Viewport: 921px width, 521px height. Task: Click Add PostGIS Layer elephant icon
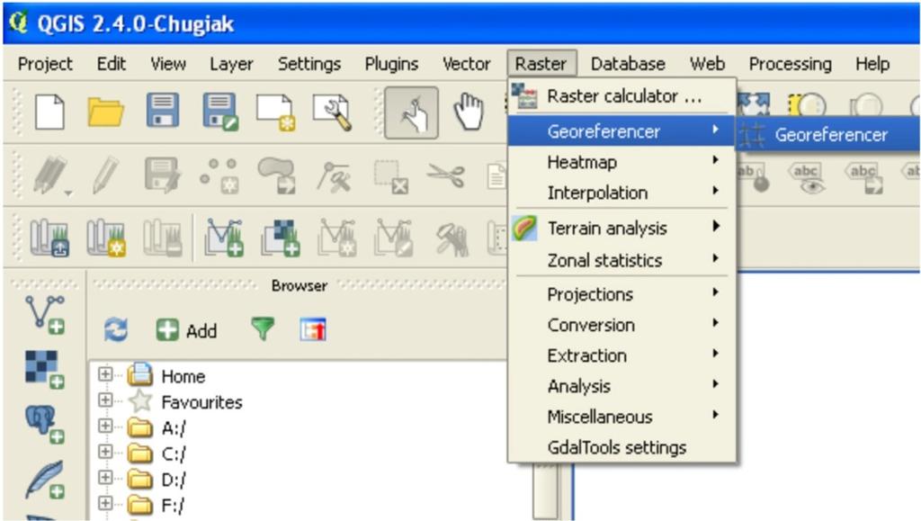pyautogui.click(x=45, y=424)
